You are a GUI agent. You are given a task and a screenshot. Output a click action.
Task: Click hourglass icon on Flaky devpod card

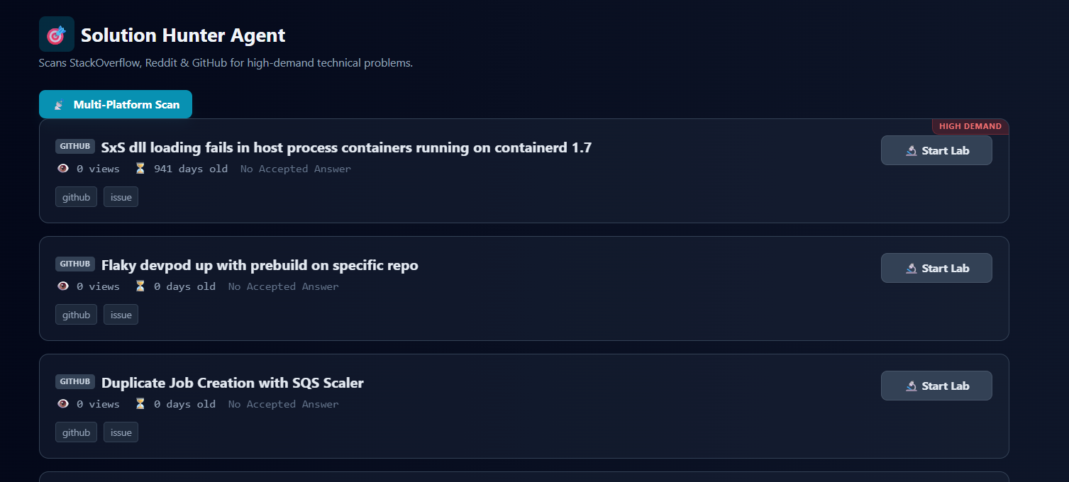point(140,286)
